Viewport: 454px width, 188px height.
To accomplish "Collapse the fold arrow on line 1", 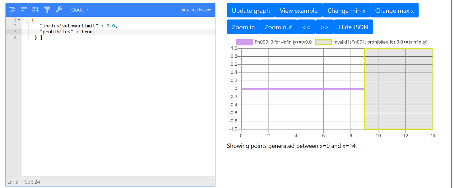I will [19, 20].
